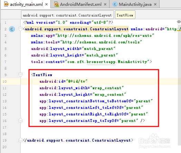Click layout_constraintBottom_toBottomOf attribute
The height and width of the screenshot is (153, 181).
coord(96,101)
